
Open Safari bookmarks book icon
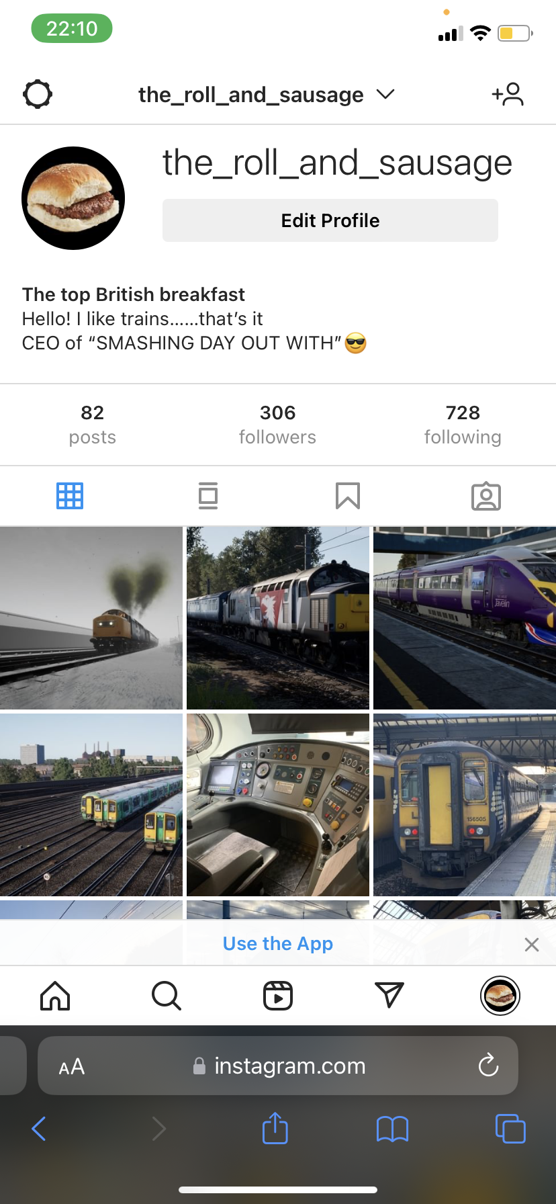[393, 1129]
